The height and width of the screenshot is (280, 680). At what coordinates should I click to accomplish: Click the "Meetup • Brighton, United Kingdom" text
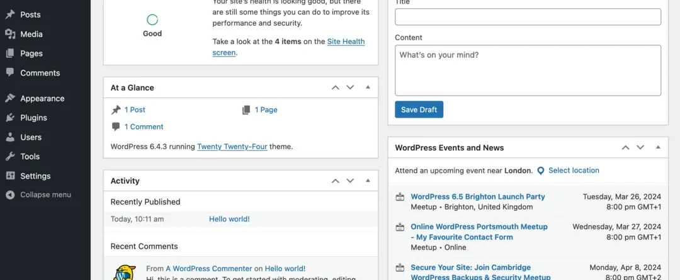coord(472,207)
